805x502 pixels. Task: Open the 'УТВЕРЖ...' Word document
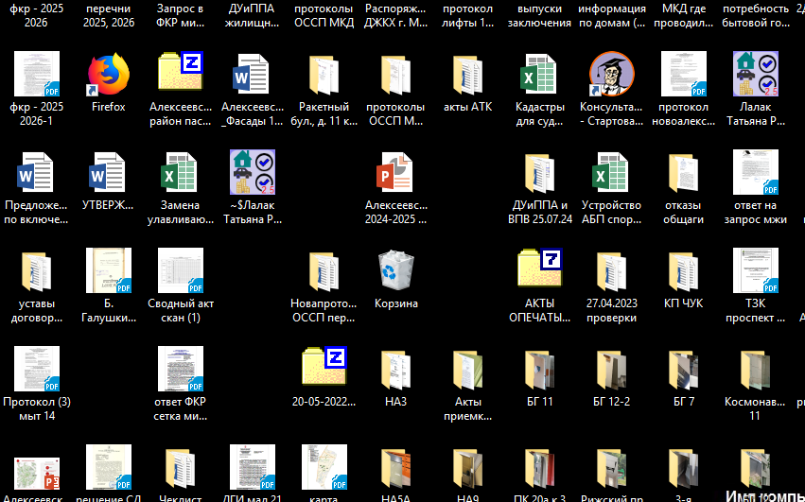pyautogui.click(x=109, y=173)
